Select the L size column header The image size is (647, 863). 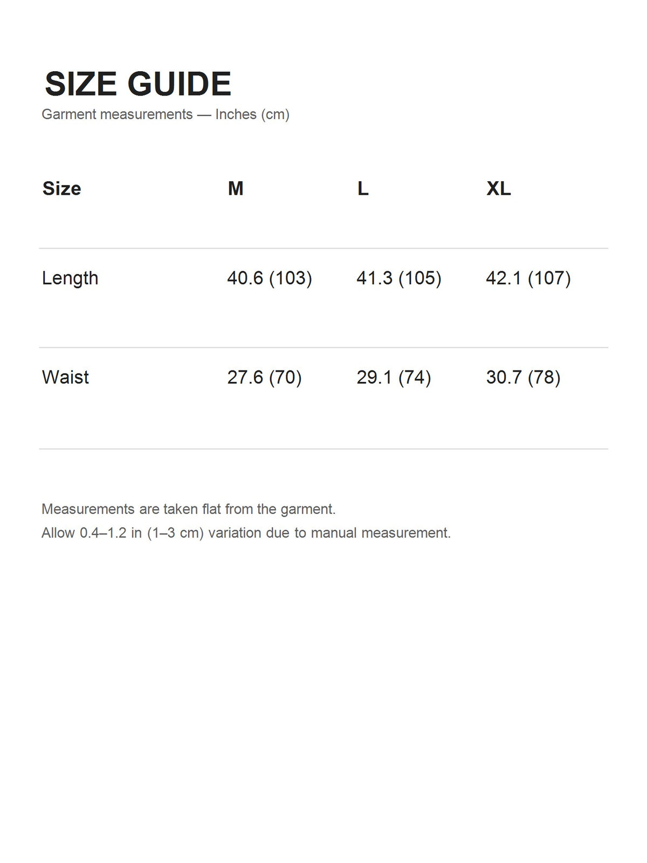(363, 188)
